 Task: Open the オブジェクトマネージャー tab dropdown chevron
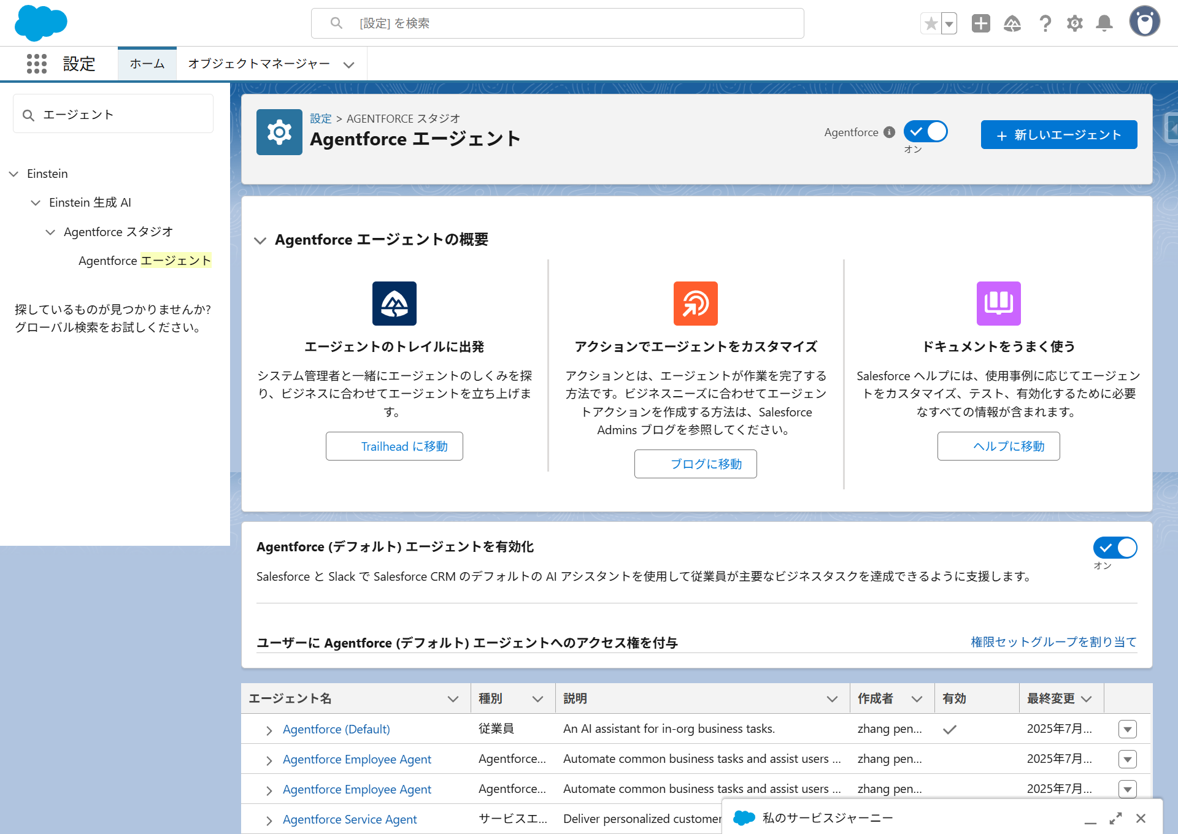tap(348, 64)
